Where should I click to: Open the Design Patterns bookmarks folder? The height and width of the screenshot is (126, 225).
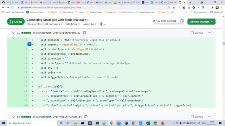[95, 12]
